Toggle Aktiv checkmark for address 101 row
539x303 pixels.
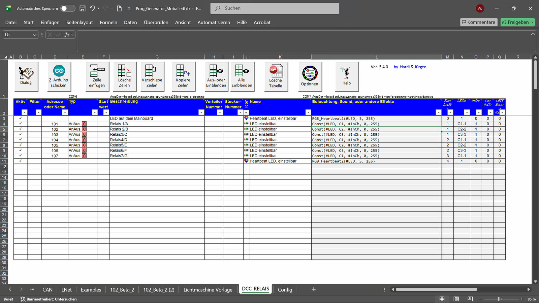tap(21, 124)
